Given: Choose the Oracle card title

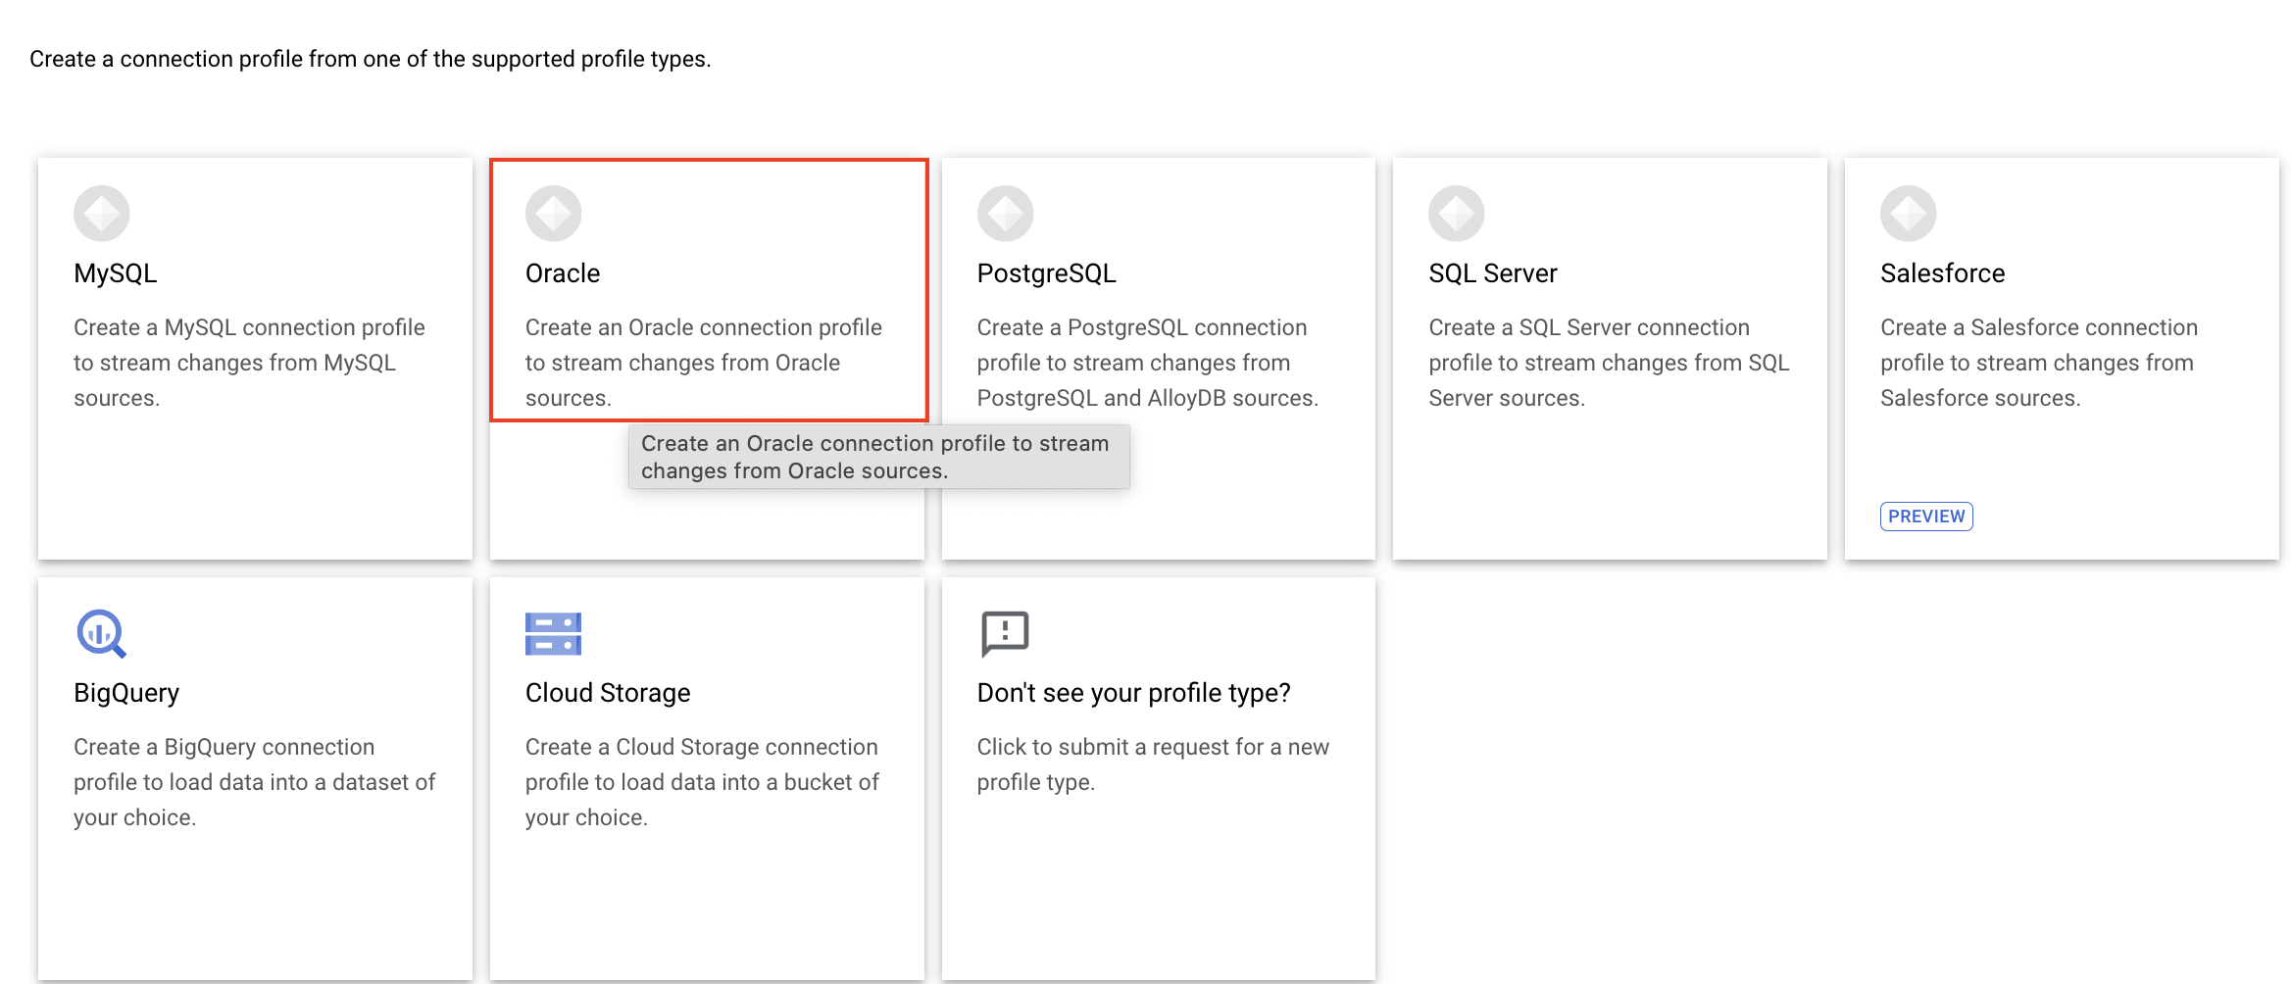Looking at the screenshot, I should (x=563, y=273).
